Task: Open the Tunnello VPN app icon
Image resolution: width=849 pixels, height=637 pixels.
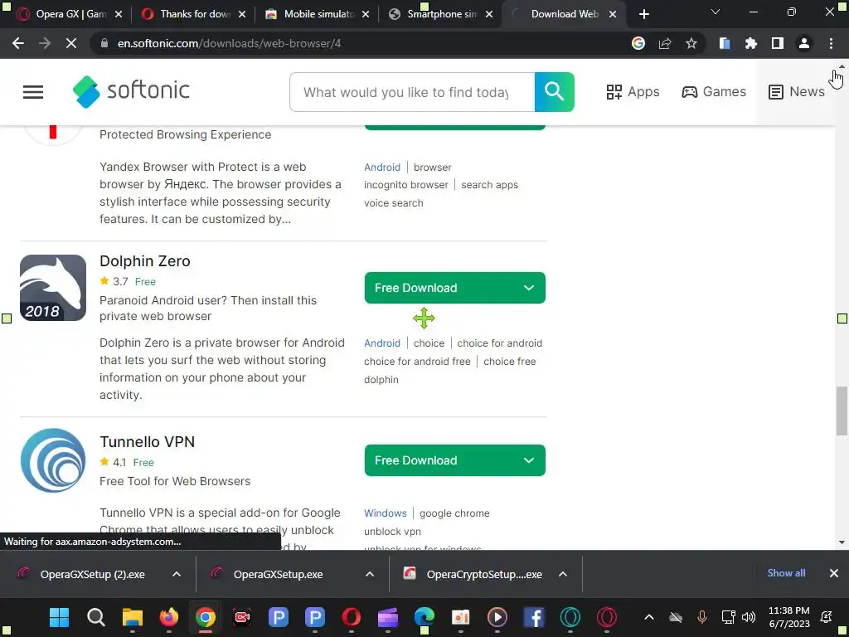Action: pos(53,460)
